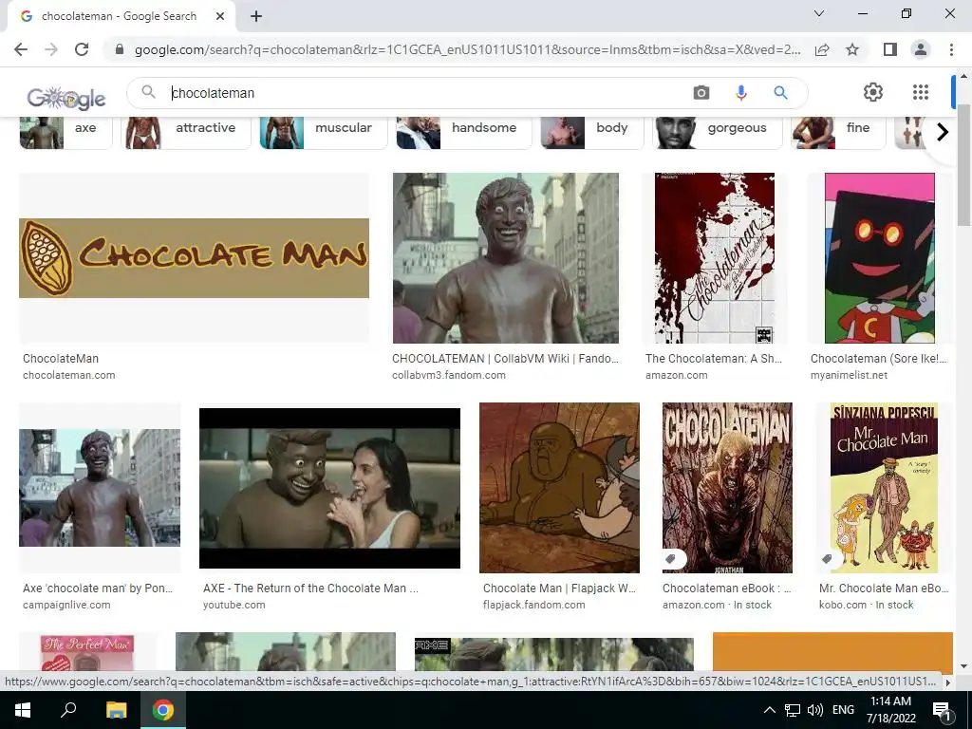This screenshot has width=972, height=729.
Task: Click the Google doodle logo
Action: (x=66, y=98)
